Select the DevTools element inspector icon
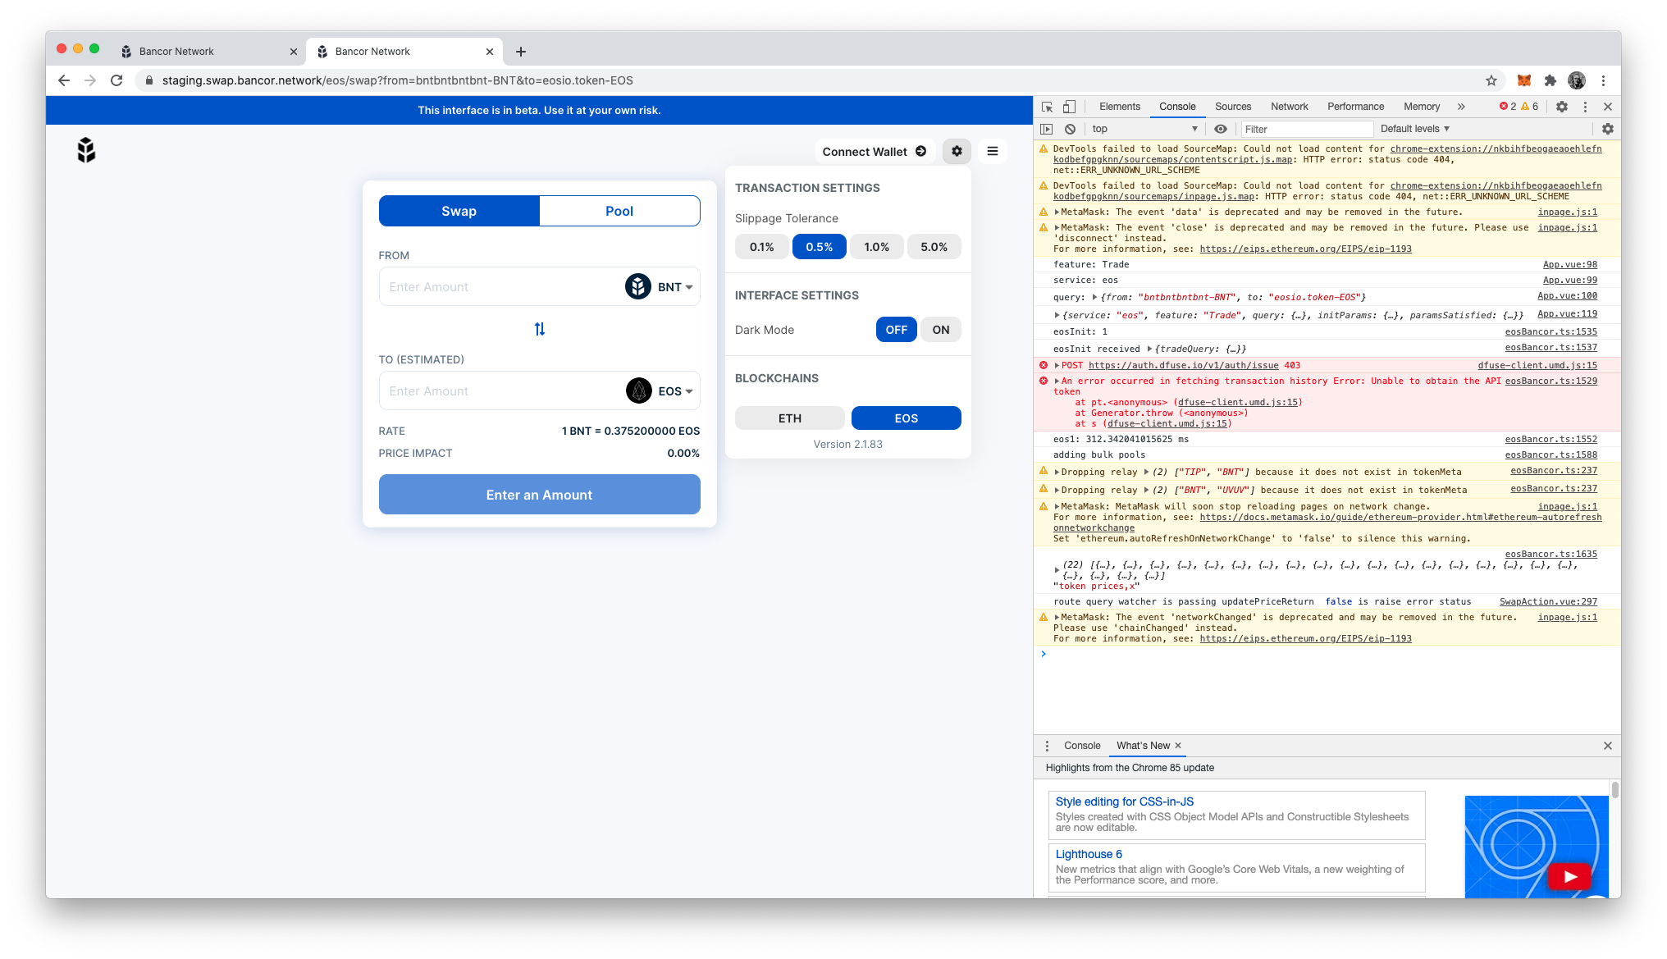This screenshot has width=1667, height=959. (1048, 107)
